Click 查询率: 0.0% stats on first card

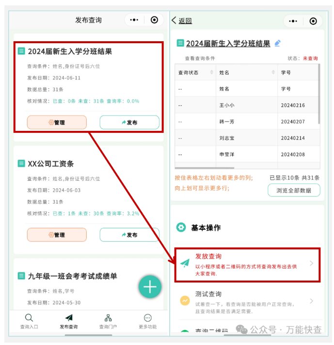[123, 101]
